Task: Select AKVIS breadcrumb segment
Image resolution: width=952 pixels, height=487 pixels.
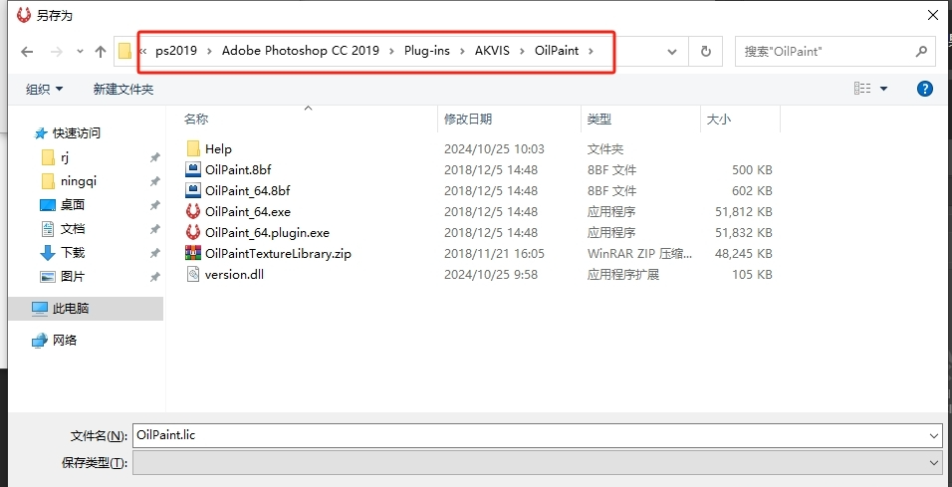Action: (492, 51)
